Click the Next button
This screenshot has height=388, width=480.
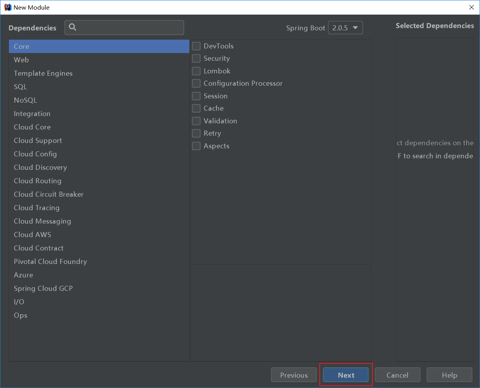[346, 375]
